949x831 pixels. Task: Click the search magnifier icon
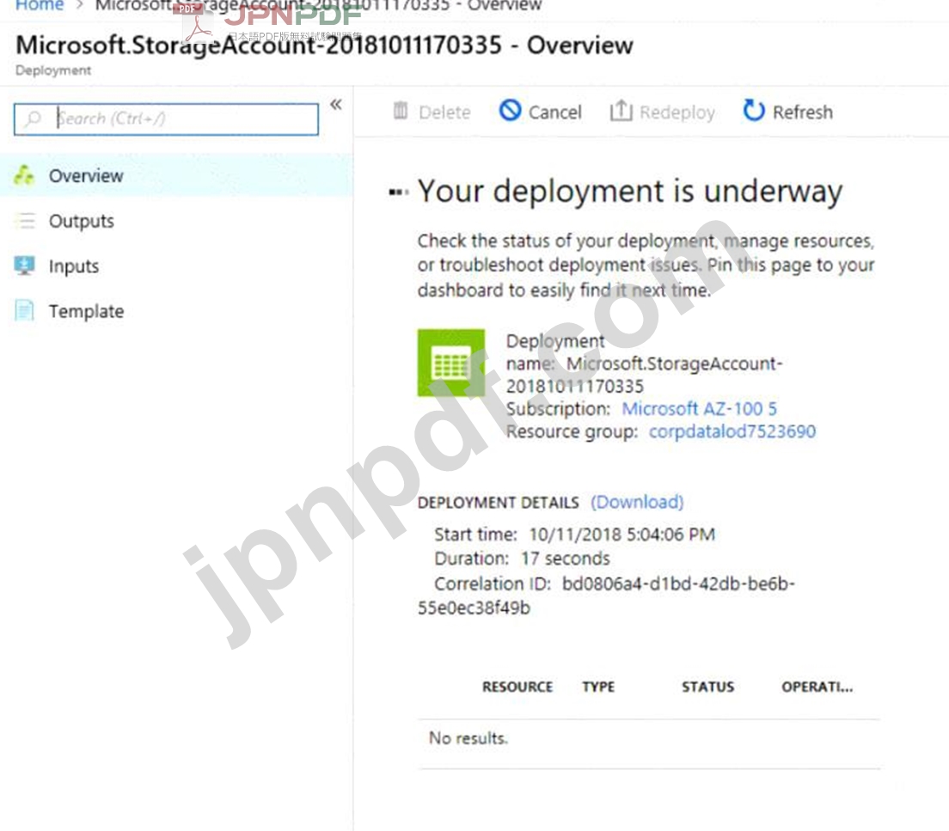coord(34,118)
